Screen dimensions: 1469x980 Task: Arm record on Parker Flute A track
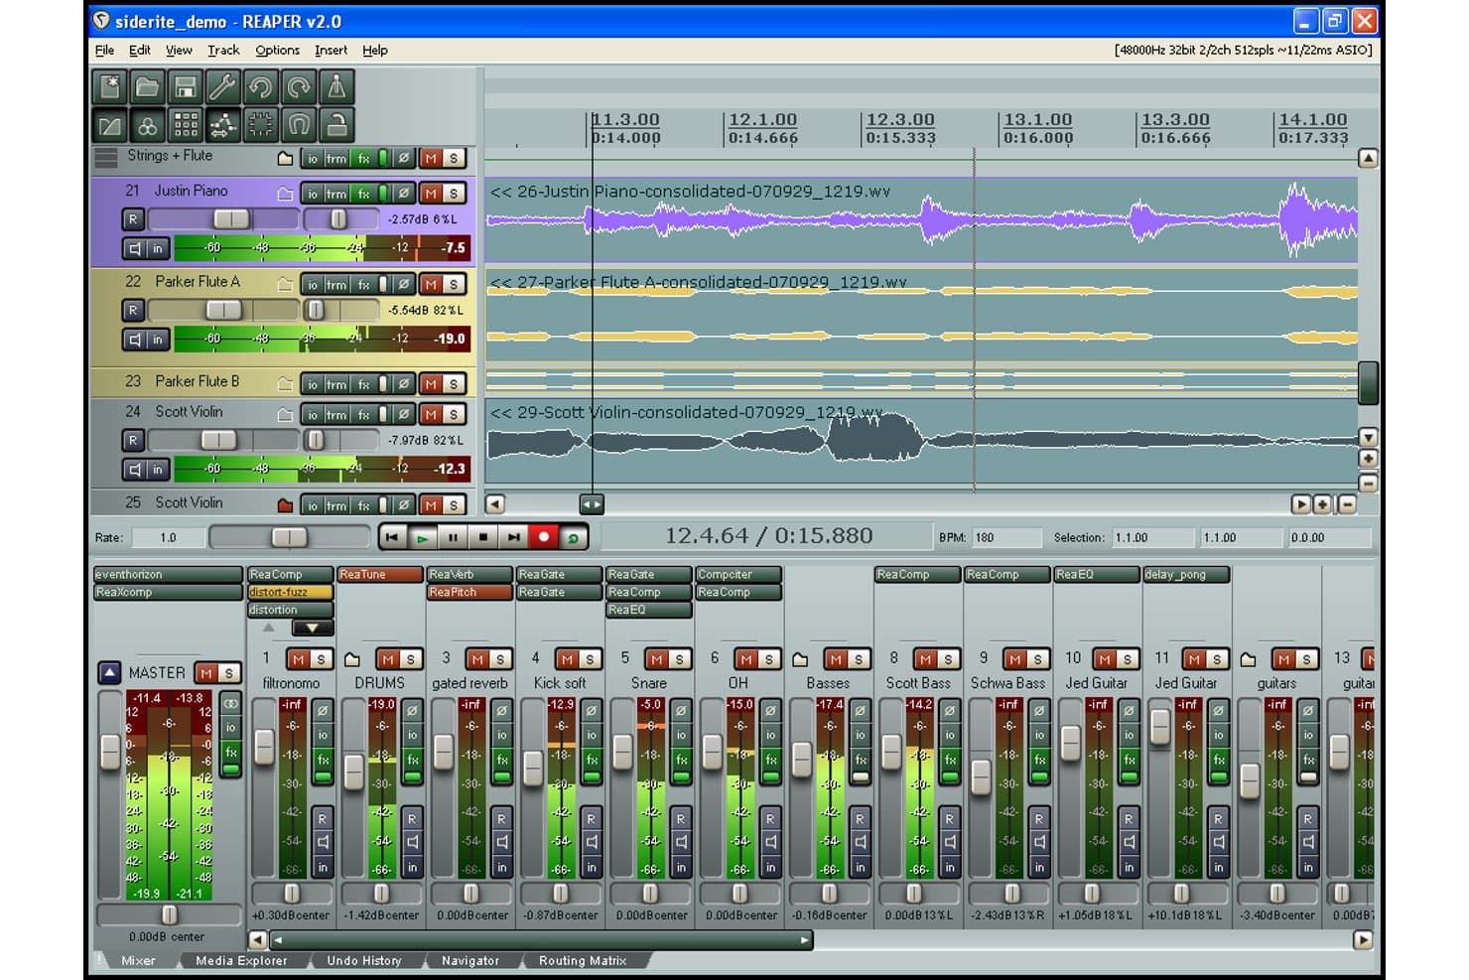(x=133, y=311)
